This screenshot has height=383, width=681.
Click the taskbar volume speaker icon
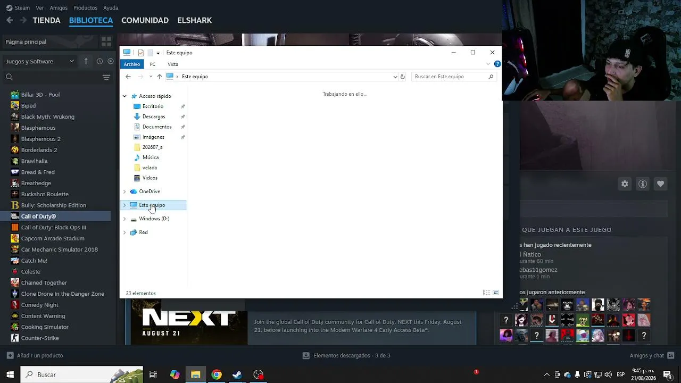[608, 374]
